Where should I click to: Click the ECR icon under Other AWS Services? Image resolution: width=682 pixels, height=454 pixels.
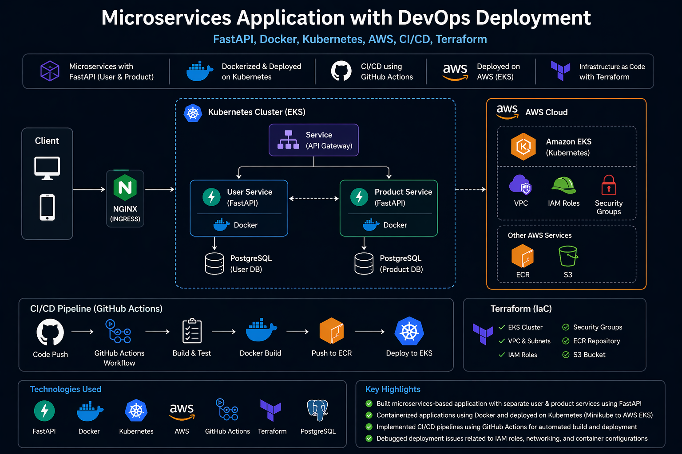(x=523, y=256)
